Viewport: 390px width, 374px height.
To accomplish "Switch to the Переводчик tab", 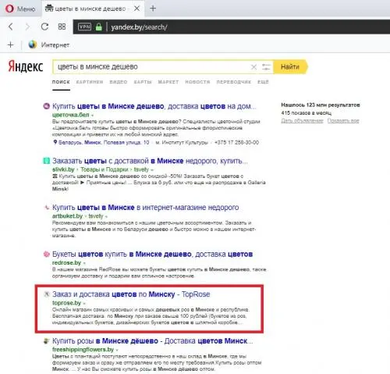I will click(234, 82).
